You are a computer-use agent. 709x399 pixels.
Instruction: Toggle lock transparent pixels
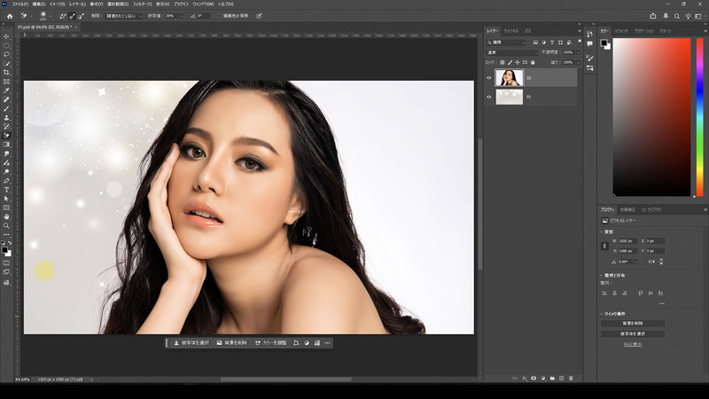(x=503, y=62)
